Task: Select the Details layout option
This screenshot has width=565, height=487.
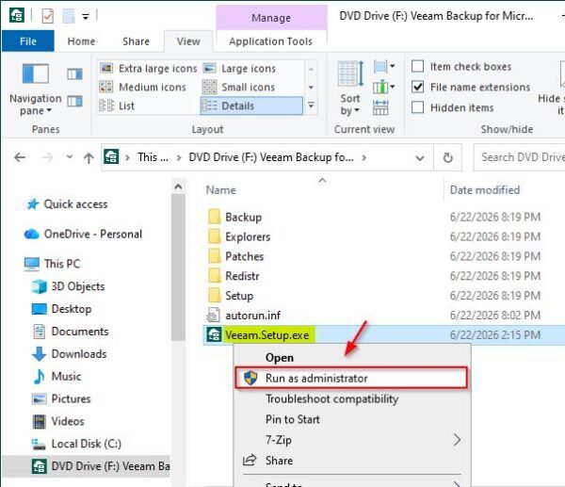Action: [x=251, y=106]
